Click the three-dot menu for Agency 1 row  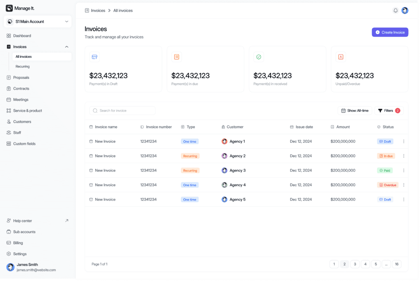coord(404,142)
